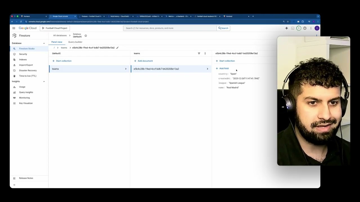Collapse the Insights sidebar section

(x=44, y=81)
